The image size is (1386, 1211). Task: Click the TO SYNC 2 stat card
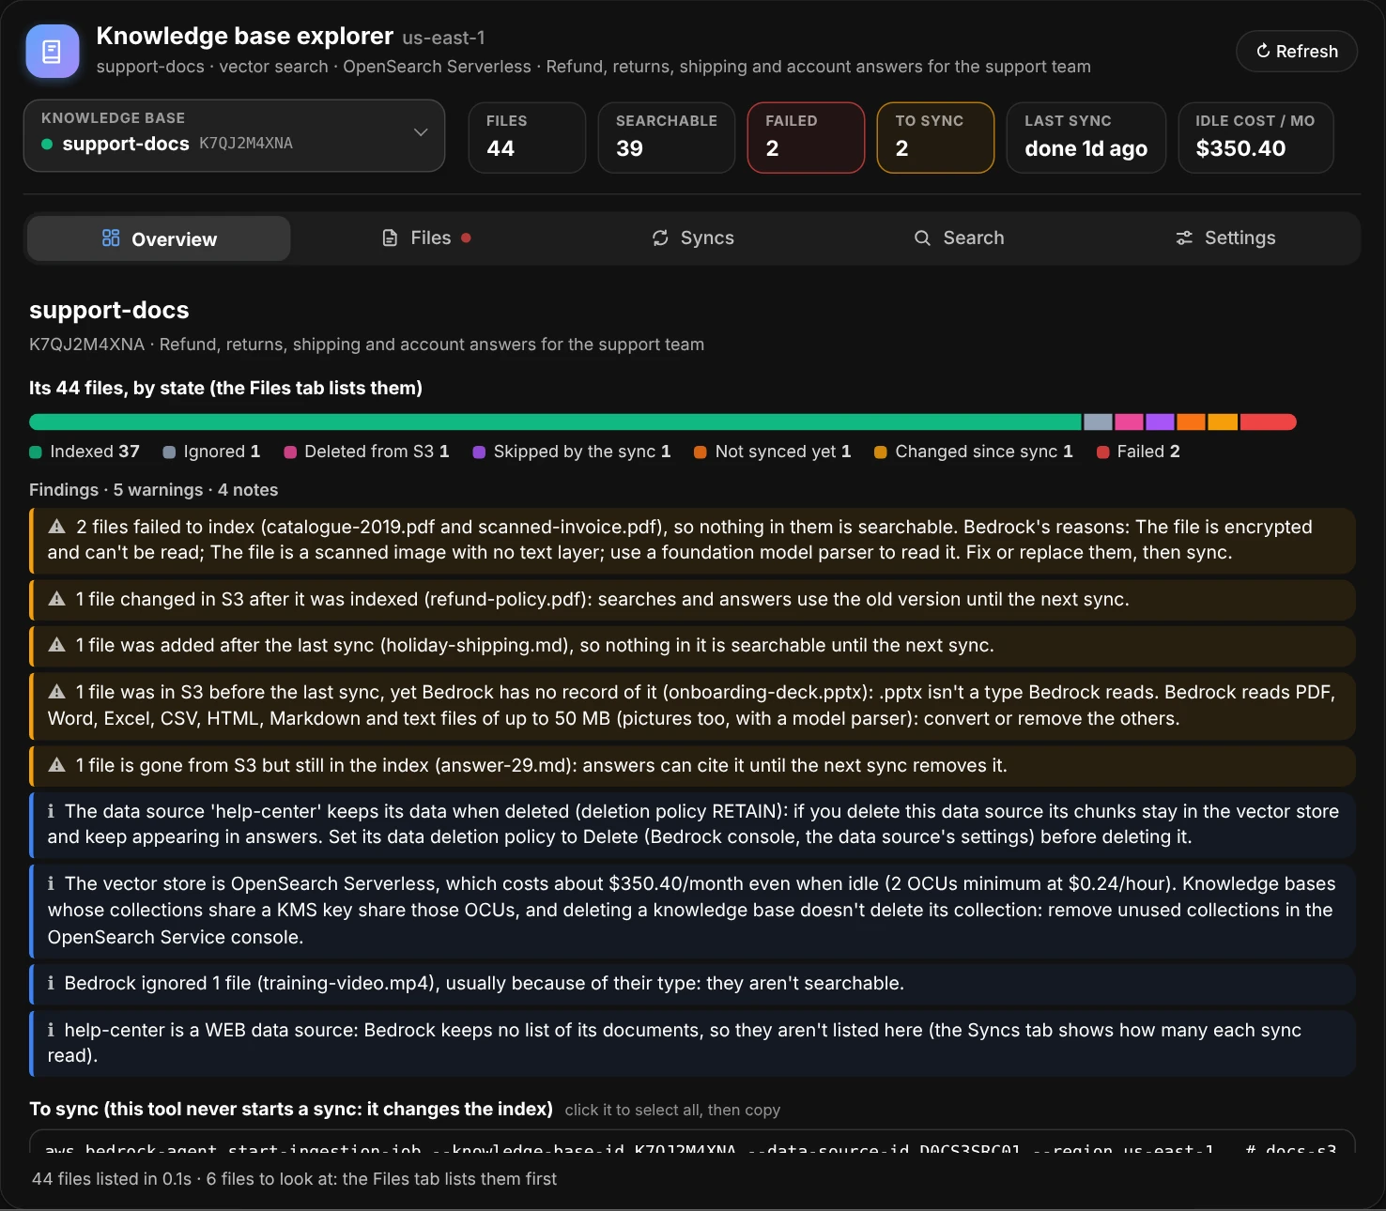pyautogui.click(x=935, y=137)
